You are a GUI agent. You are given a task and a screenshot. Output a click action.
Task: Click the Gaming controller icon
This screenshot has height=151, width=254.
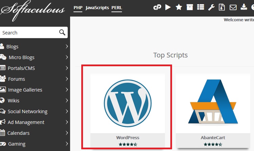coord(3,144)
